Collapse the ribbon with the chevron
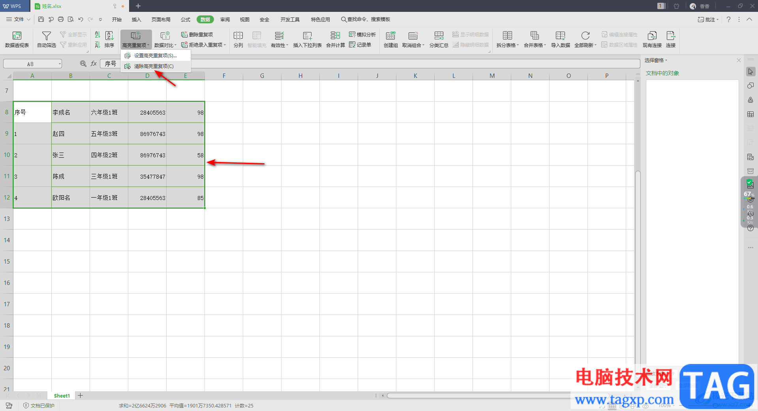Viewport: 758px width, 411px height. point(749,19)
